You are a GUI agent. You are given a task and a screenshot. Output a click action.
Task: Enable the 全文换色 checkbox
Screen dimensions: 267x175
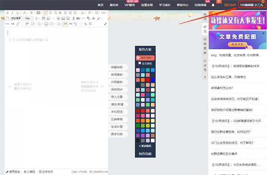pos(140,63)
